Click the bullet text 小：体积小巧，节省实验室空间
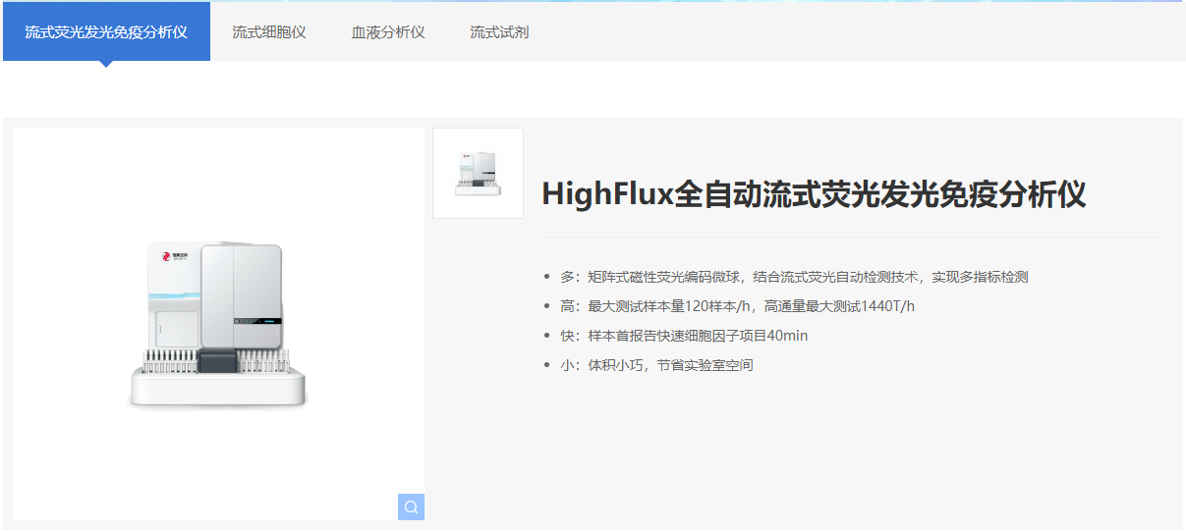Viewport: 1186px width, 531px height. [656, 365]
